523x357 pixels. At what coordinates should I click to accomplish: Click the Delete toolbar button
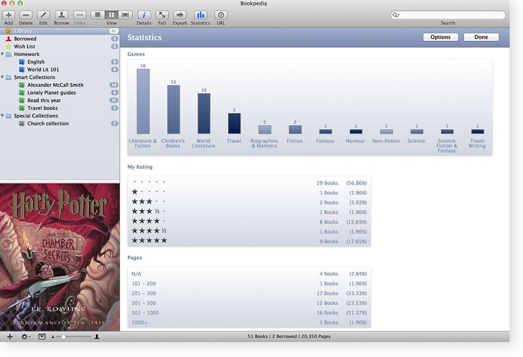tap(26, 15)
